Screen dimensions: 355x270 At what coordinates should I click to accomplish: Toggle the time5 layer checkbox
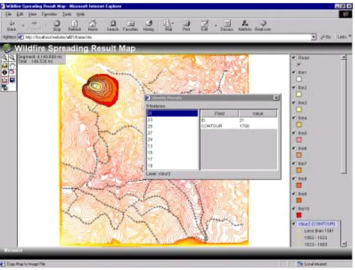click(x=294, y=133)
